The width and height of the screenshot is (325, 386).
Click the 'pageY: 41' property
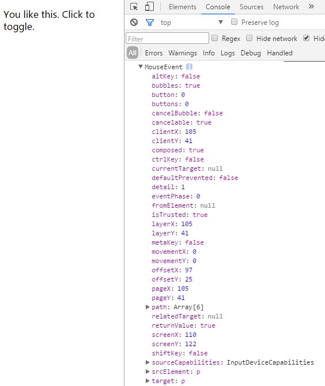(x=168, y=298)
